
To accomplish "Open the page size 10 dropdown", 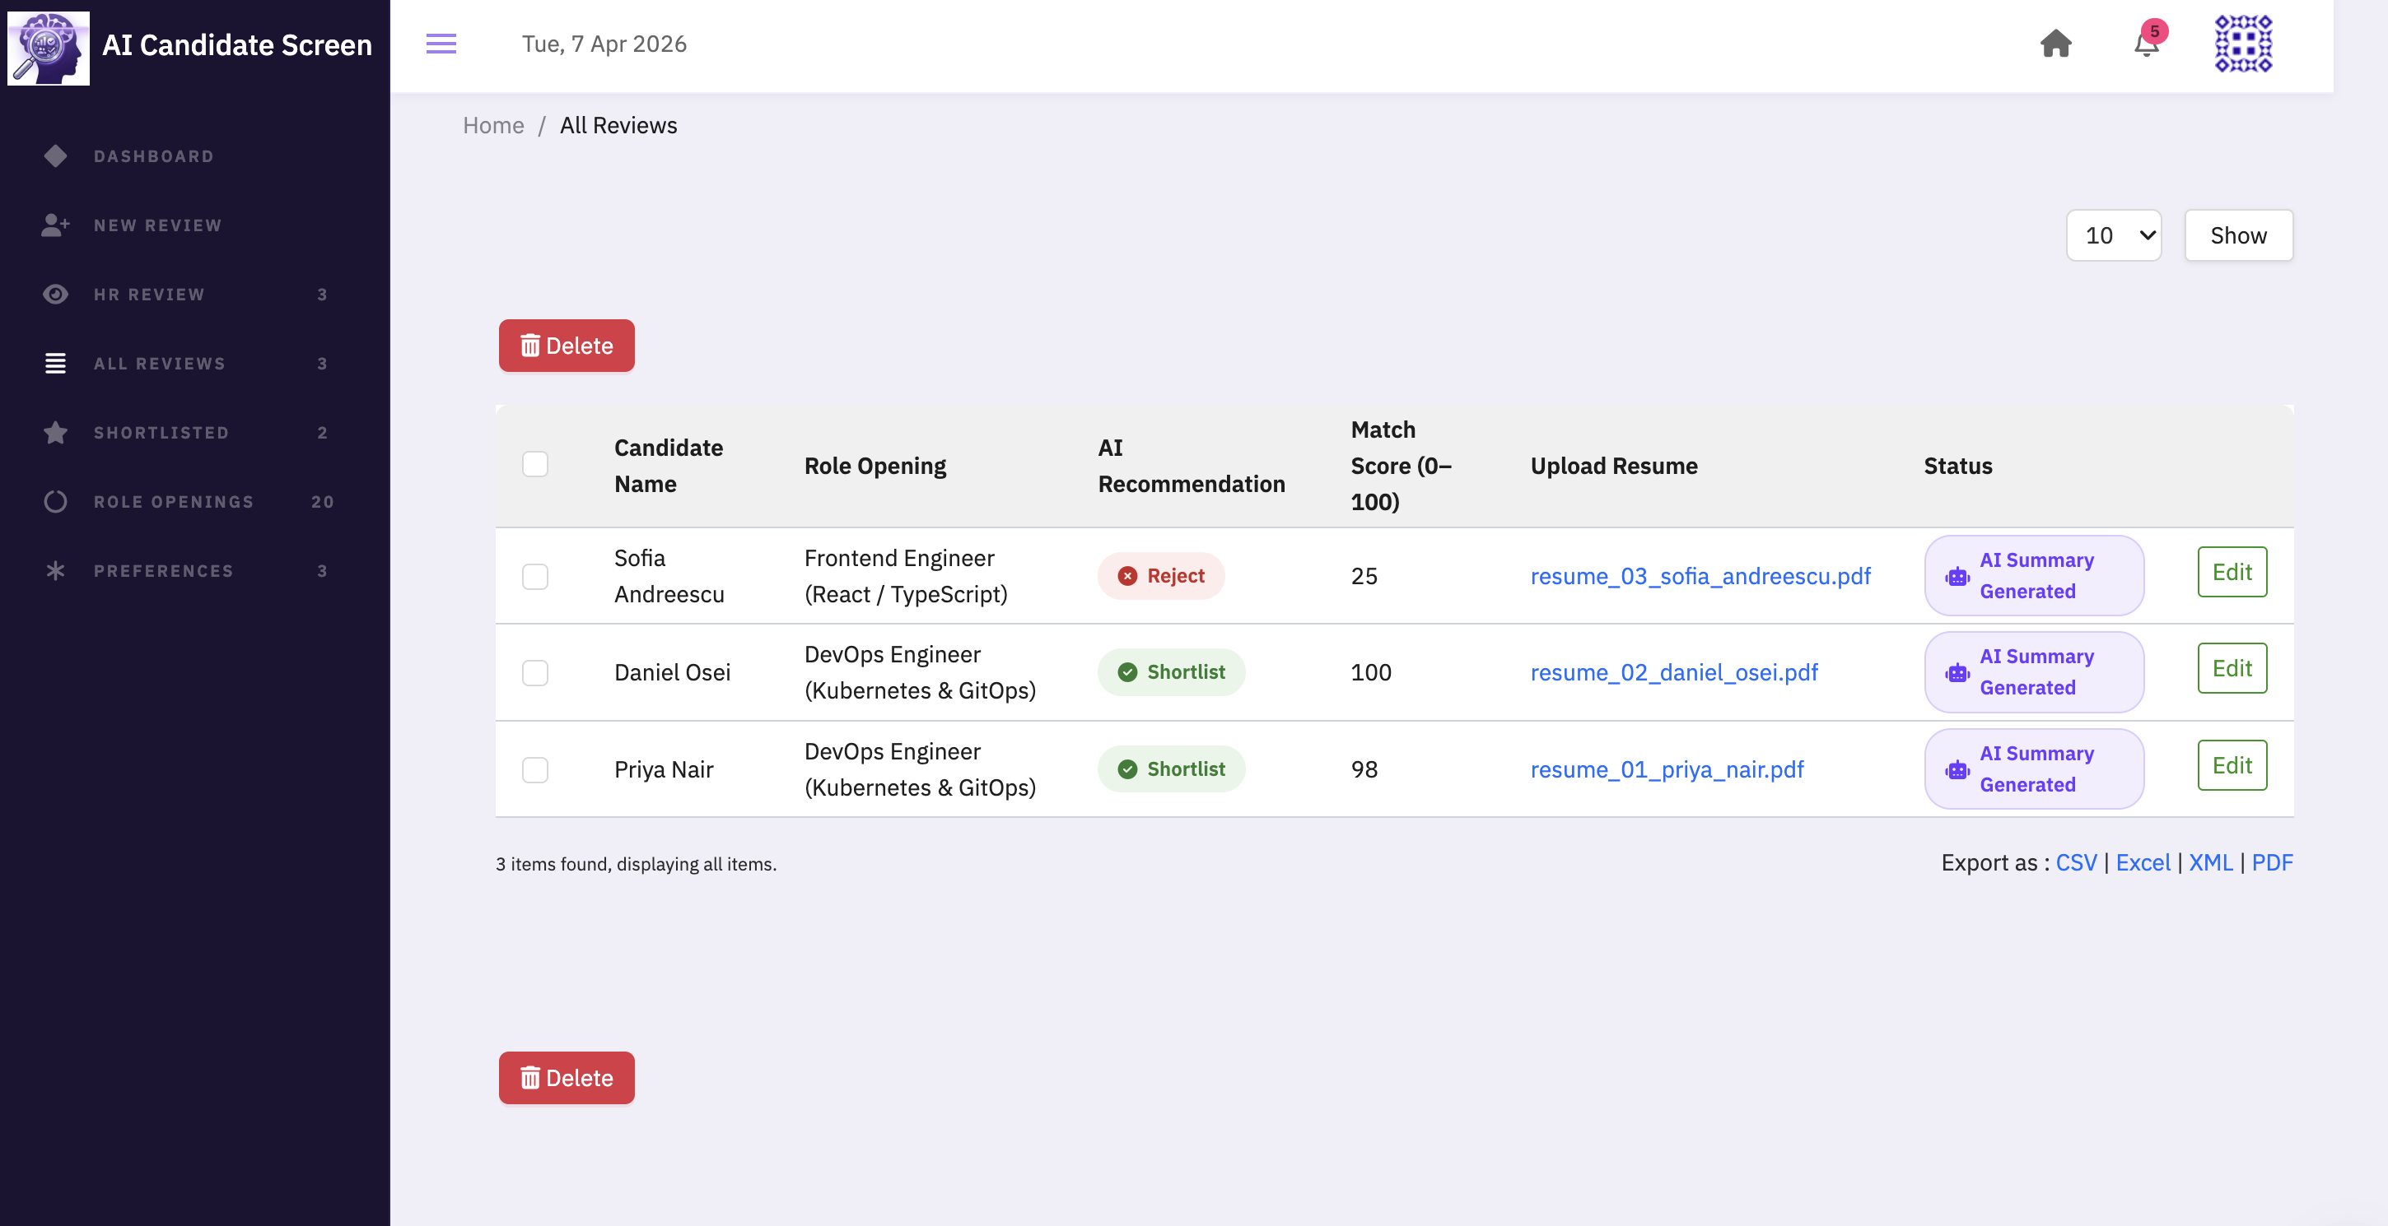I will coord(2113,235).
